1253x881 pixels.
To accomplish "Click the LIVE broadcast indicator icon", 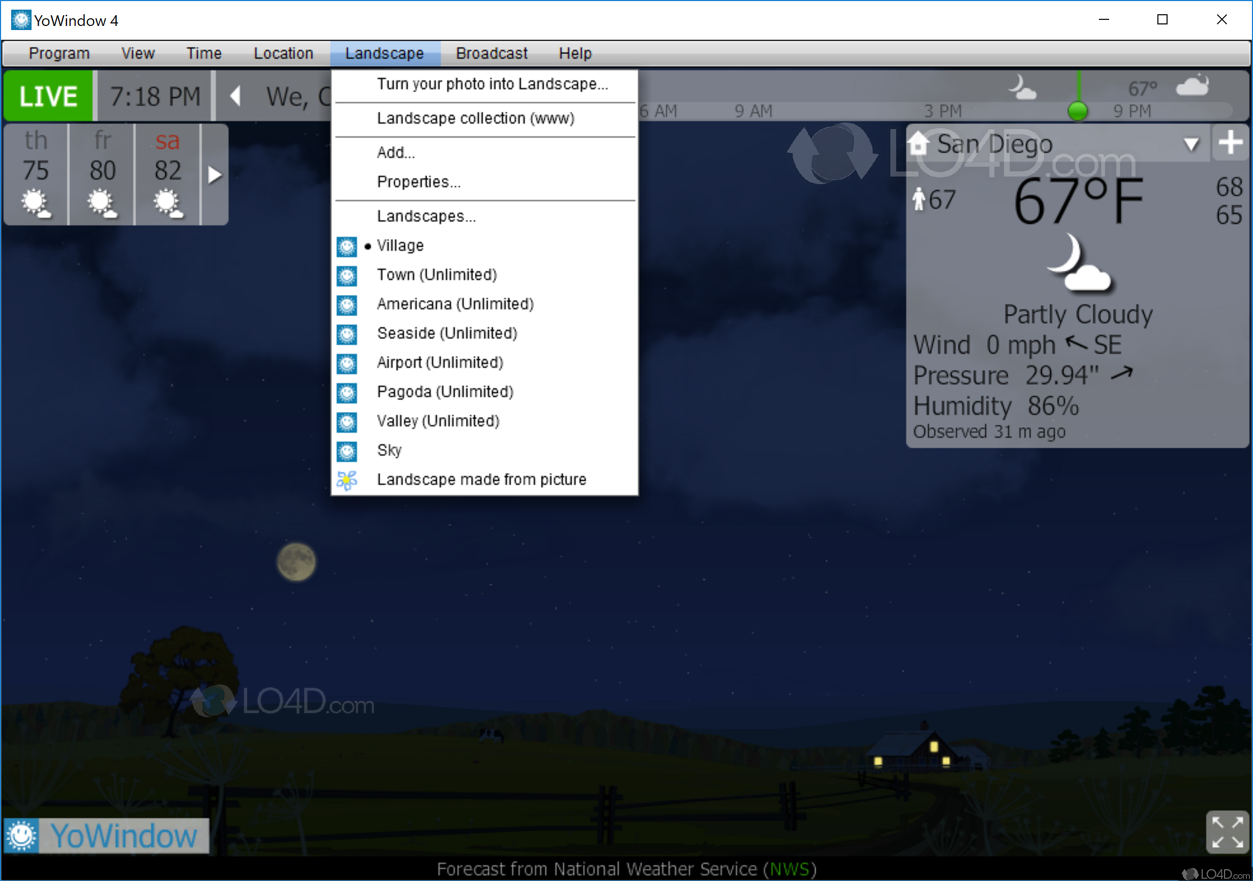I will [x=49, y=96].
